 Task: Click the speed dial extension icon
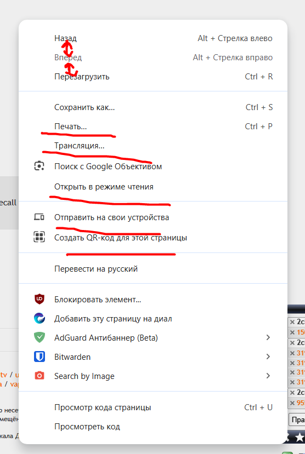click(39, 318)
